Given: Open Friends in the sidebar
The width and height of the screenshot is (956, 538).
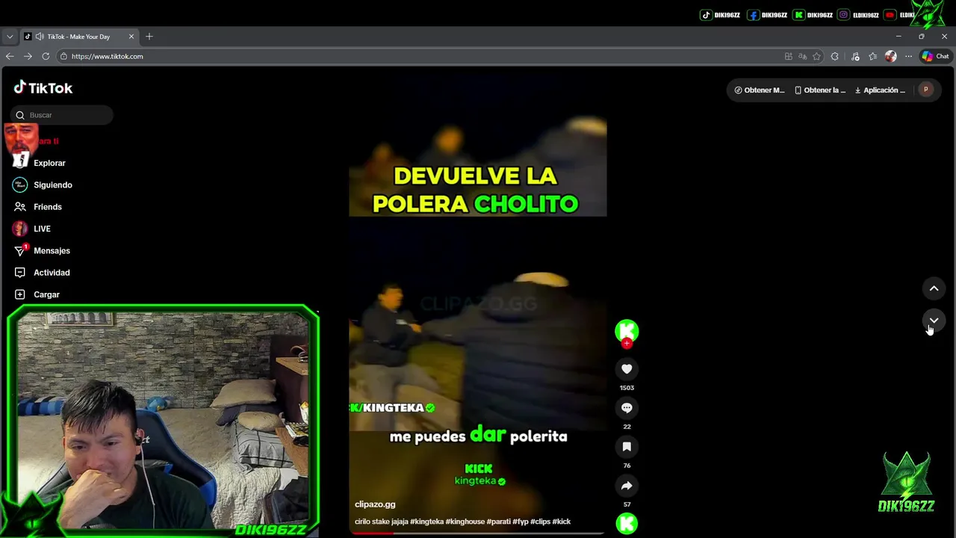Looking at the screenshot, I should pyautogui.click(x=48, y=207).
